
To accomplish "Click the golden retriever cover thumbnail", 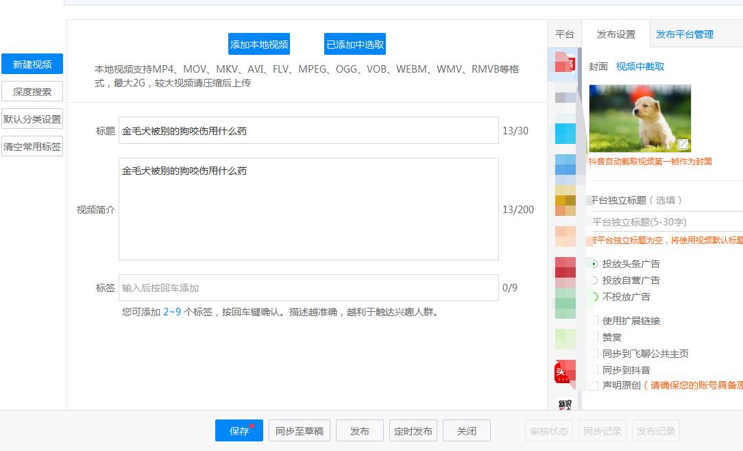I will point(640,118).
